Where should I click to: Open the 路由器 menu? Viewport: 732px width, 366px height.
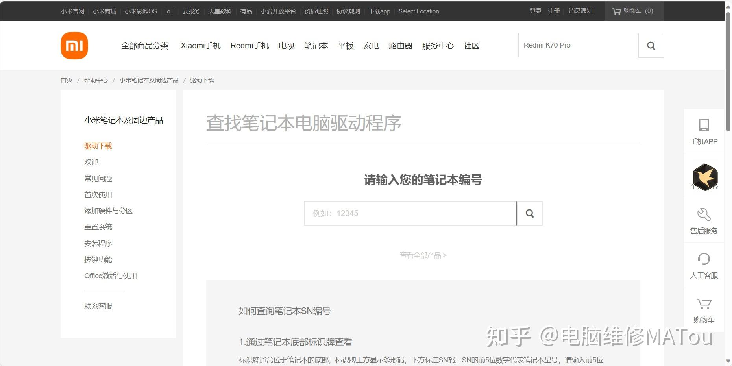(x=401, y=46)
